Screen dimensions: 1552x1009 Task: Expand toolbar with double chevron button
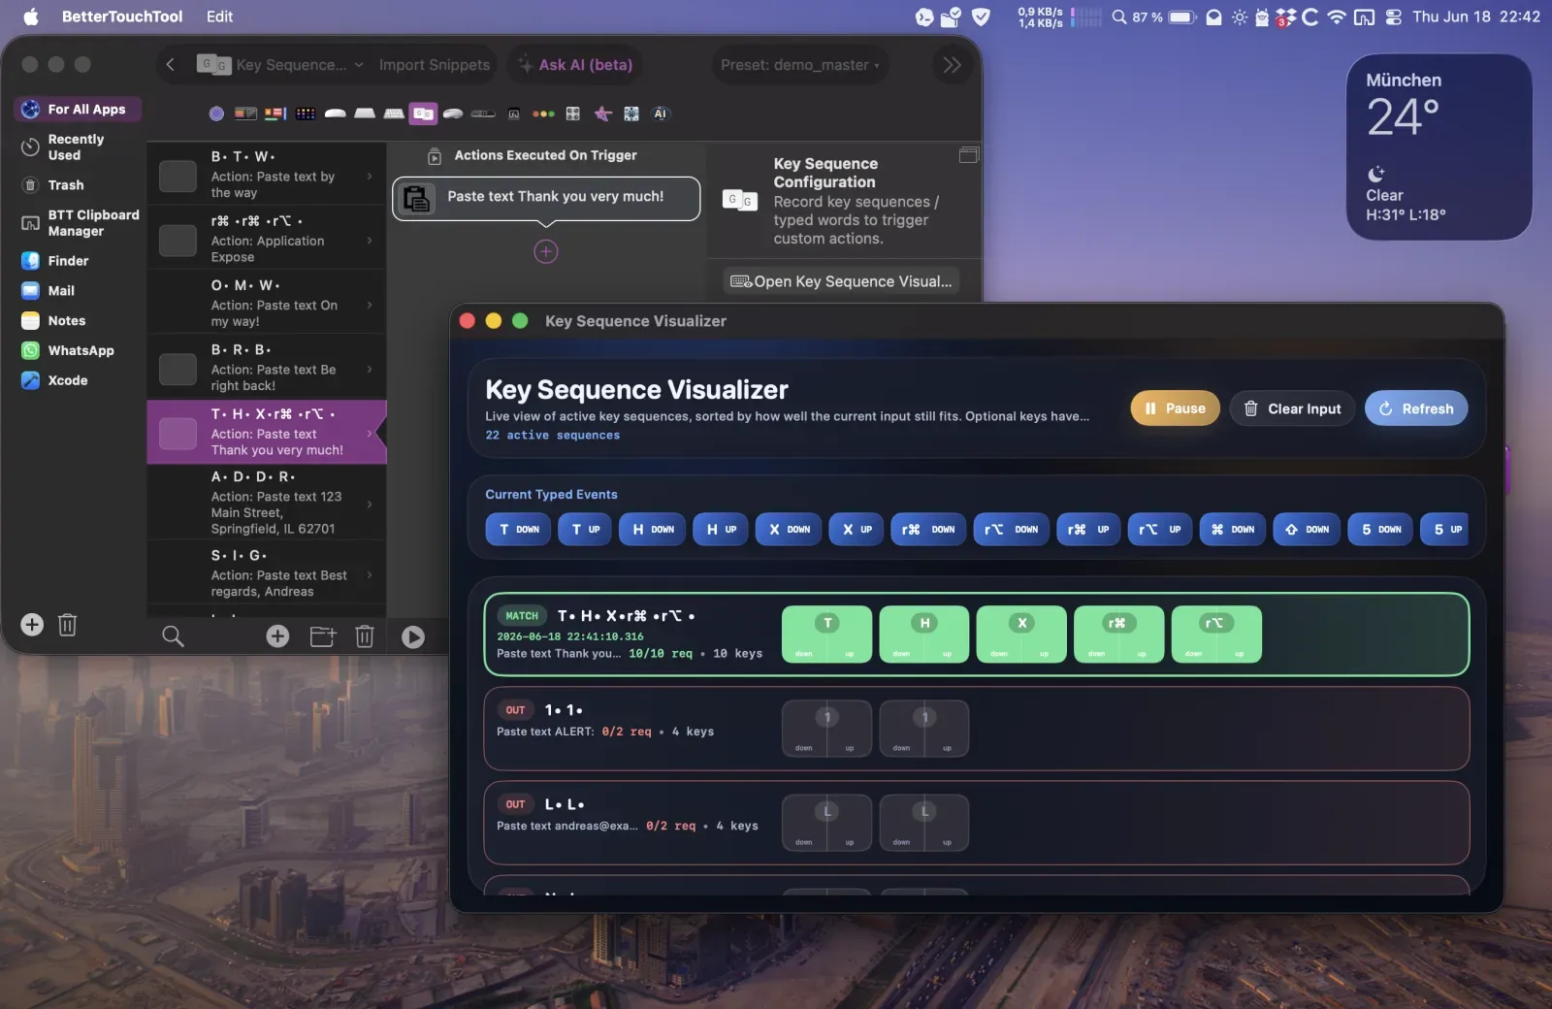(952, 65)
